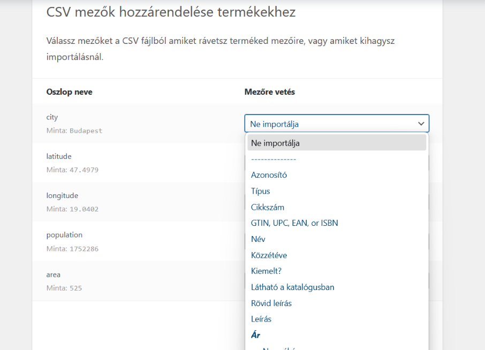Click the dashed separator line in the dropdown

pos(274,159)
